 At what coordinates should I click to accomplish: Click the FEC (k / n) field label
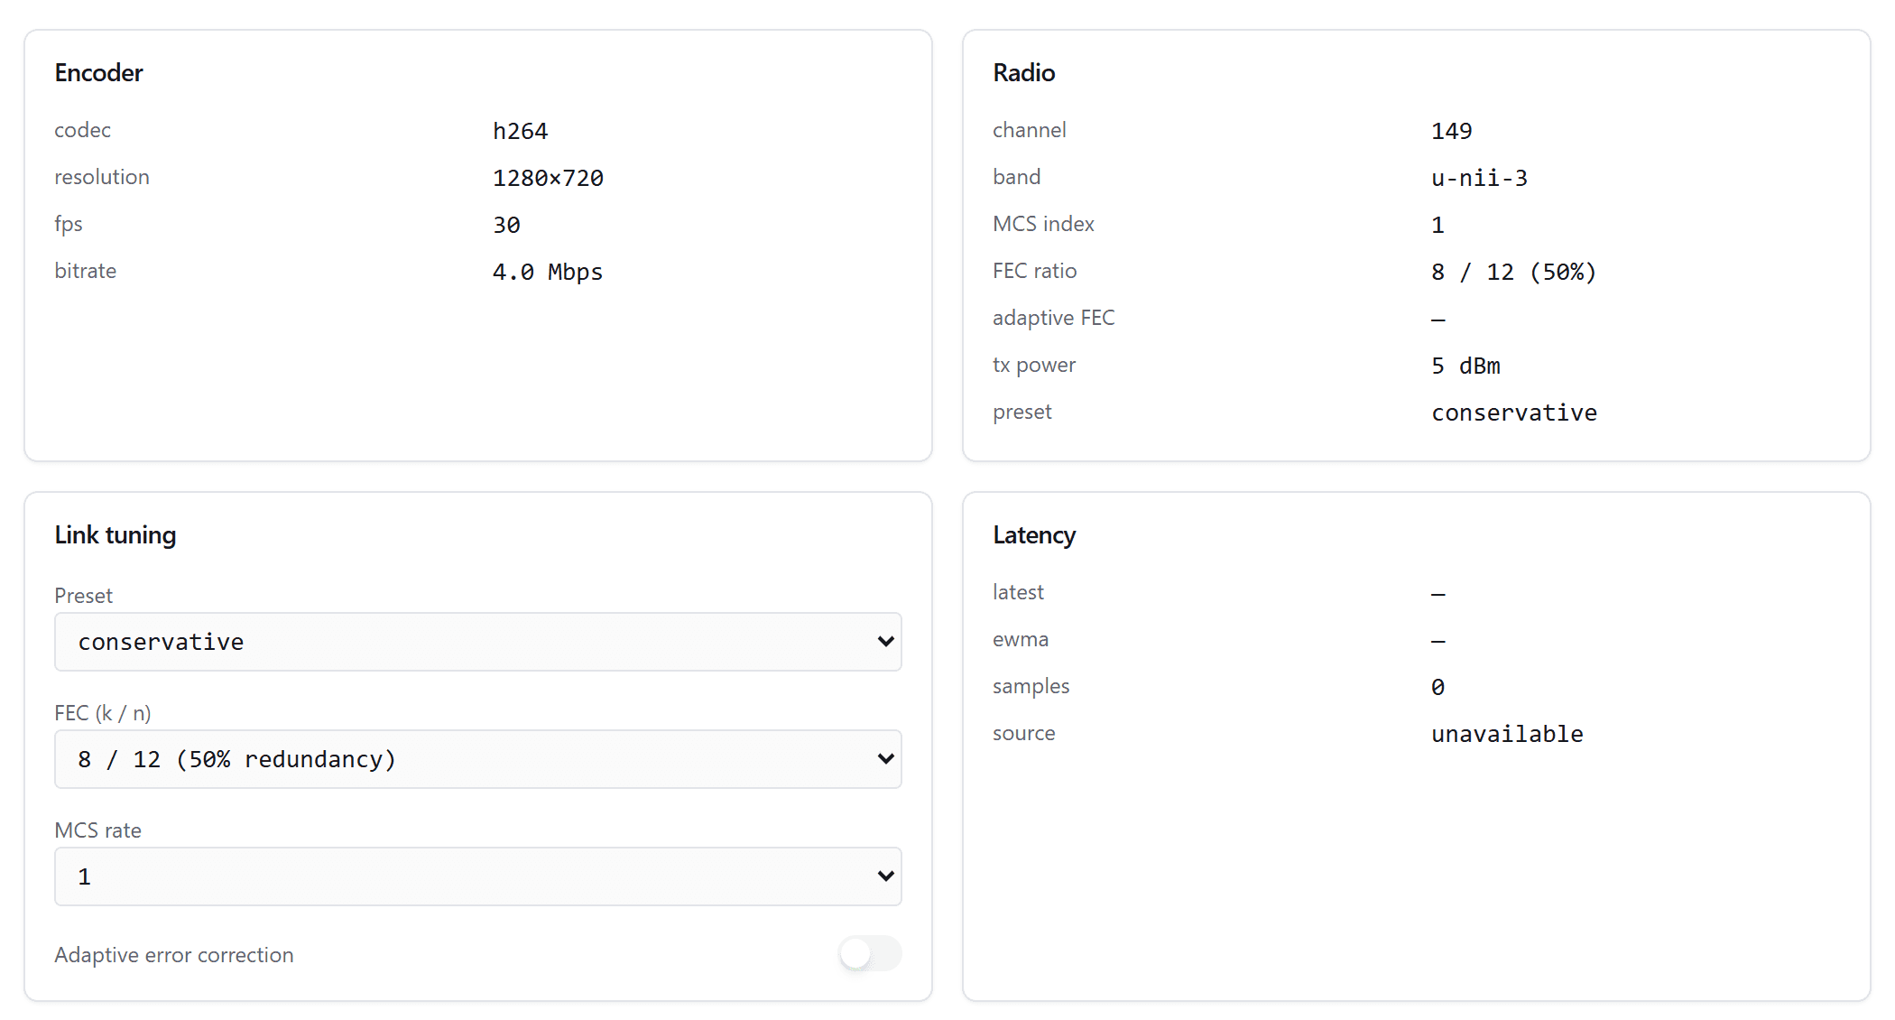pos(103,713)
